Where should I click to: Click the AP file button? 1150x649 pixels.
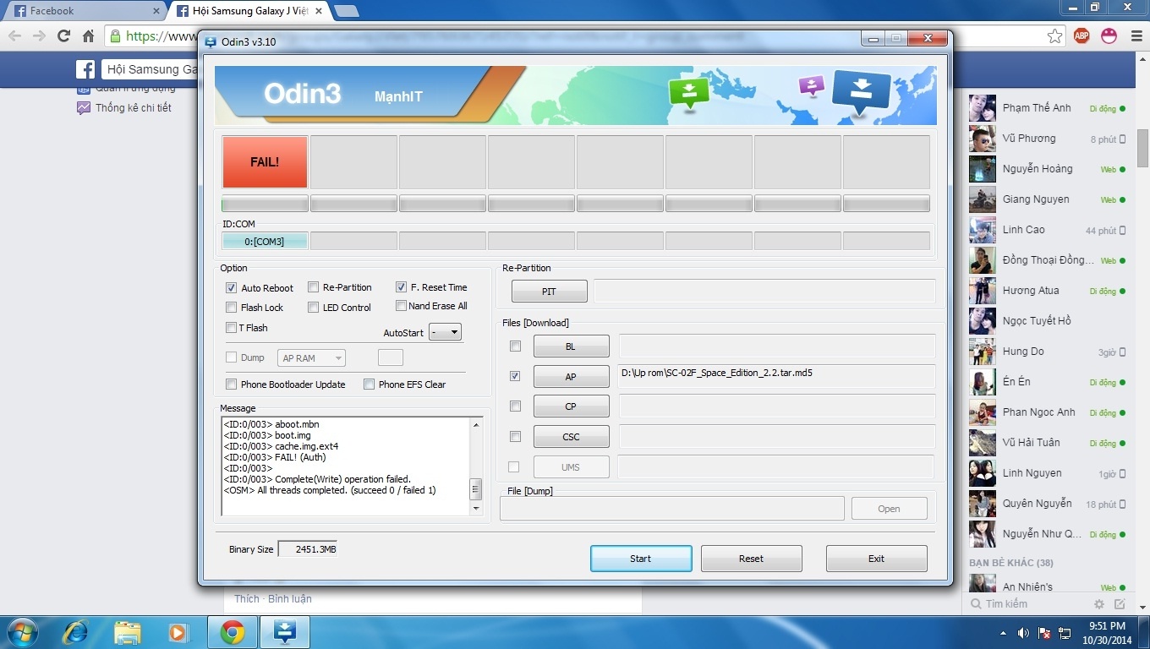tap(571, 377)
